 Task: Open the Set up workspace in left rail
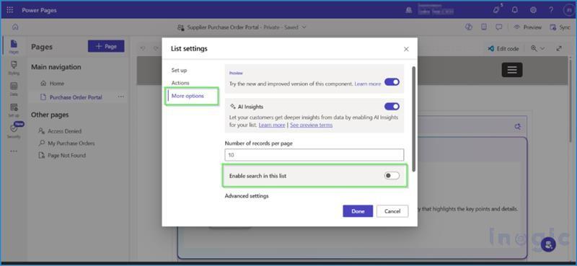14,110
